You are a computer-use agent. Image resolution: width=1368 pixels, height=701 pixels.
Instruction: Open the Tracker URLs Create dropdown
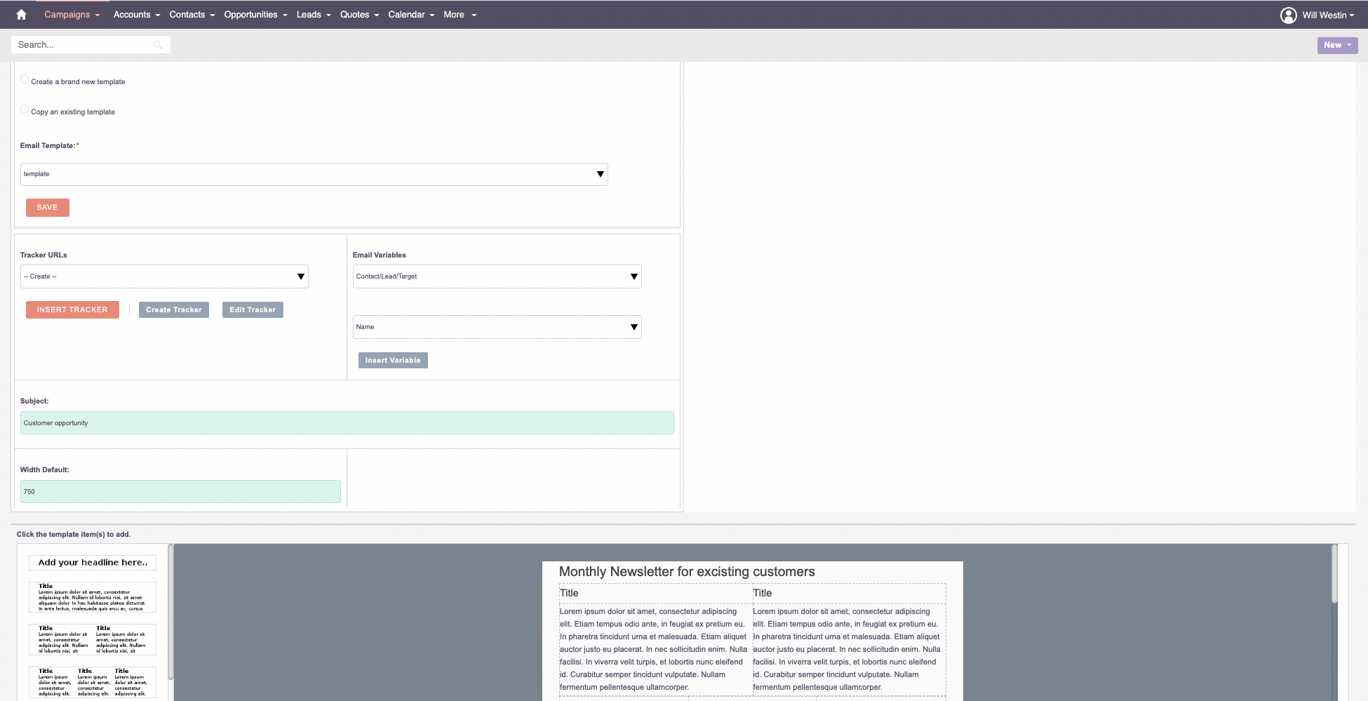click(164, 276)
